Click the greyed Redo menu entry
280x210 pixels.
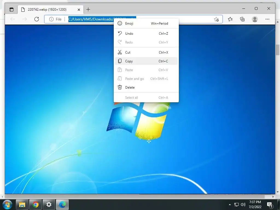146,42
